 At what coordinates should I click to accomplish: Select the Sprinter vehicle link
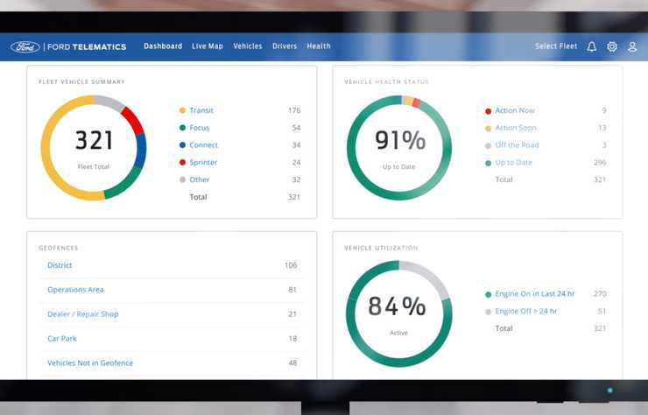tap(203, 163)
